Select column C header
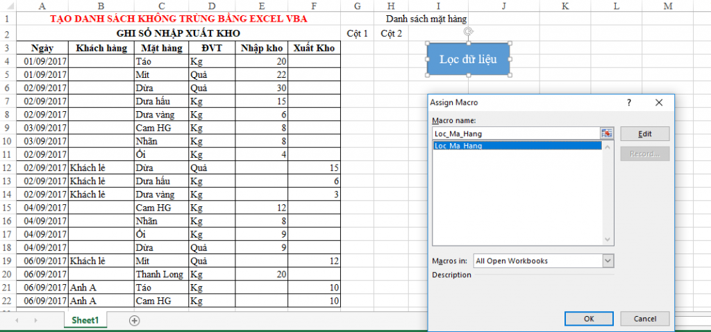Screen dimensions: 711x332 160,6
